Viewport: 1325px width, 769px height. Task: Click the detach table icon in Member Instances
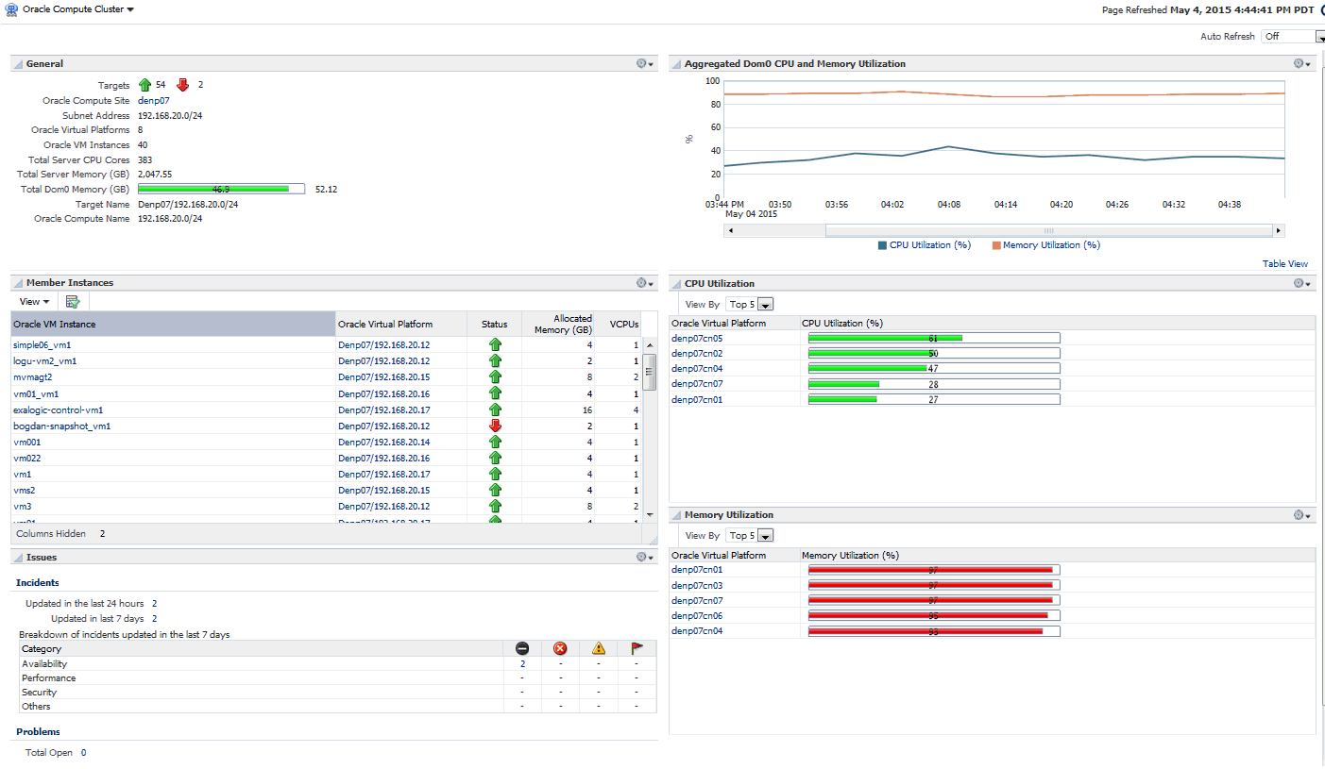point(73,301)
